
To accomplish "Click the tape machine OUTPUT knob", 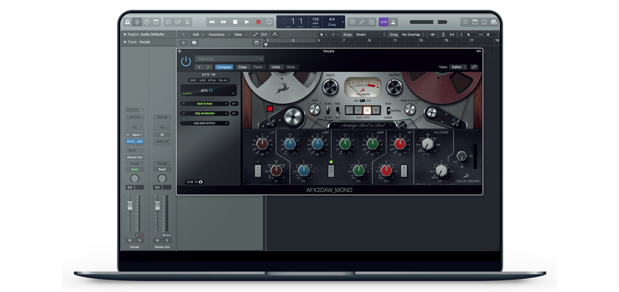I will tap(394, 88).
